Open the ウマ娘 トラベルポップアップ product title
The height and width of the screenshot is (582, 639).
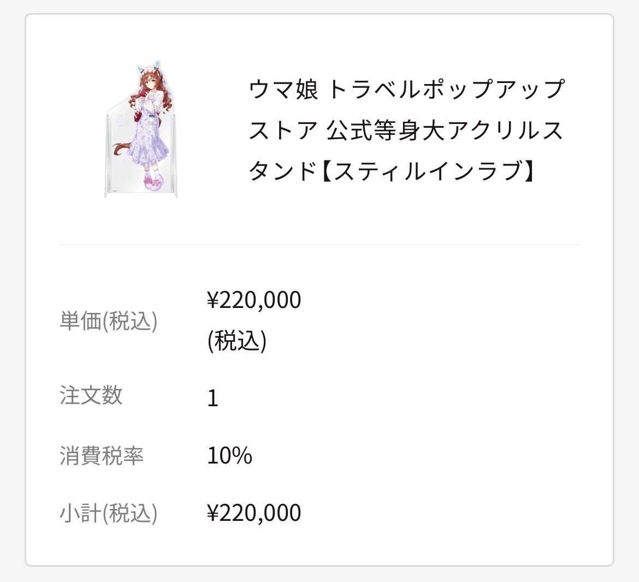point(406,90)
